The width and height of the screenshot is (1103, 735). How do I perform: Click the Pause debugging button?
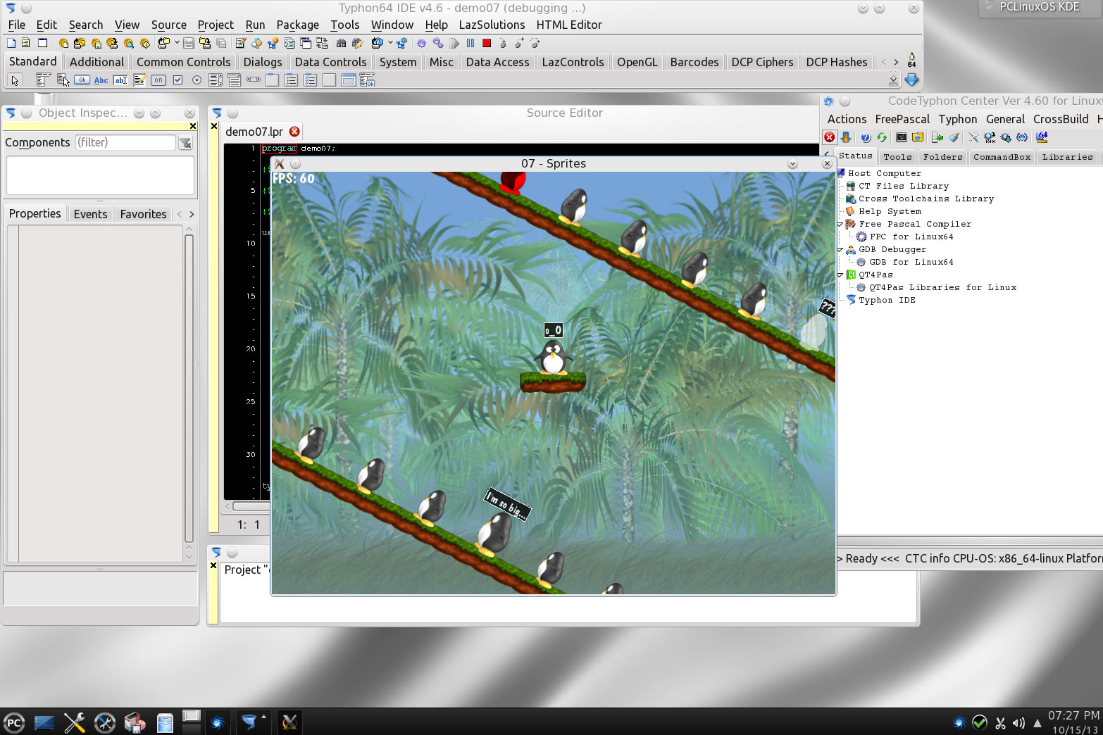click(471, 43)
